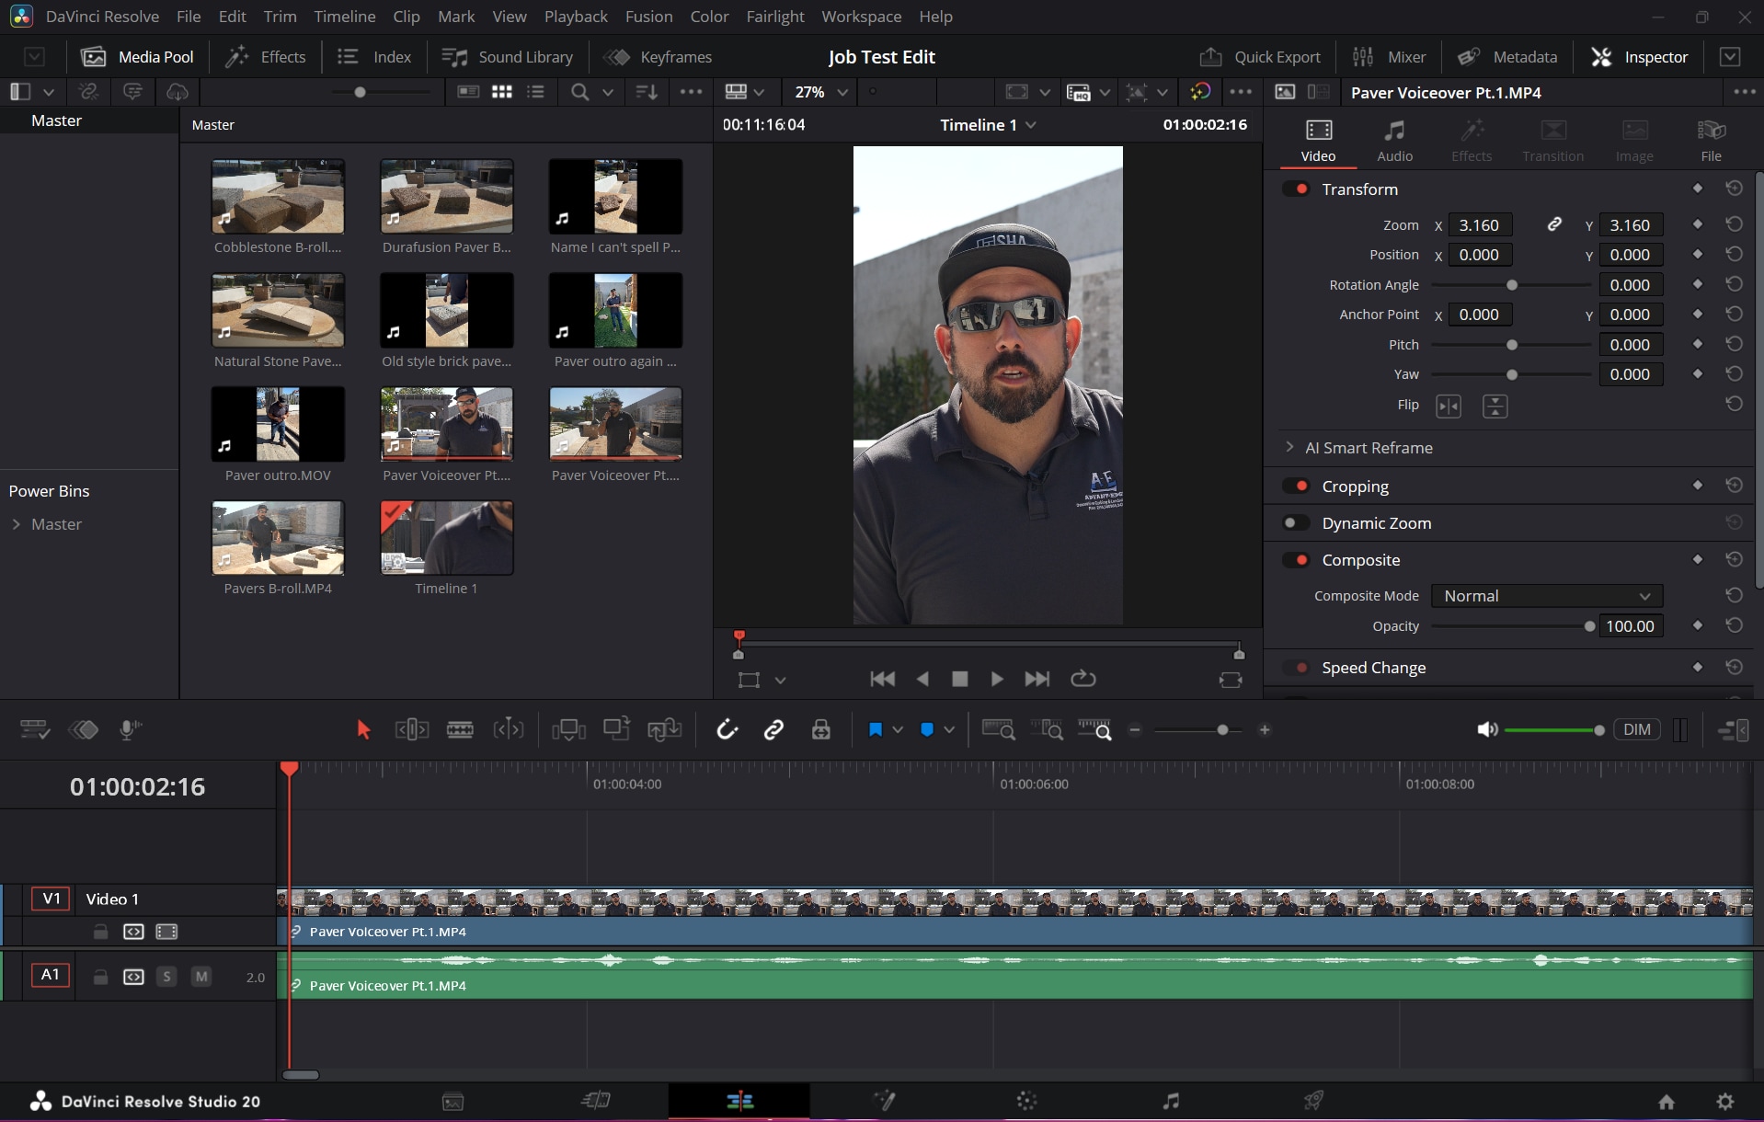
Task: Select the arrow Selection Mode tool
Action: (363, 730)
